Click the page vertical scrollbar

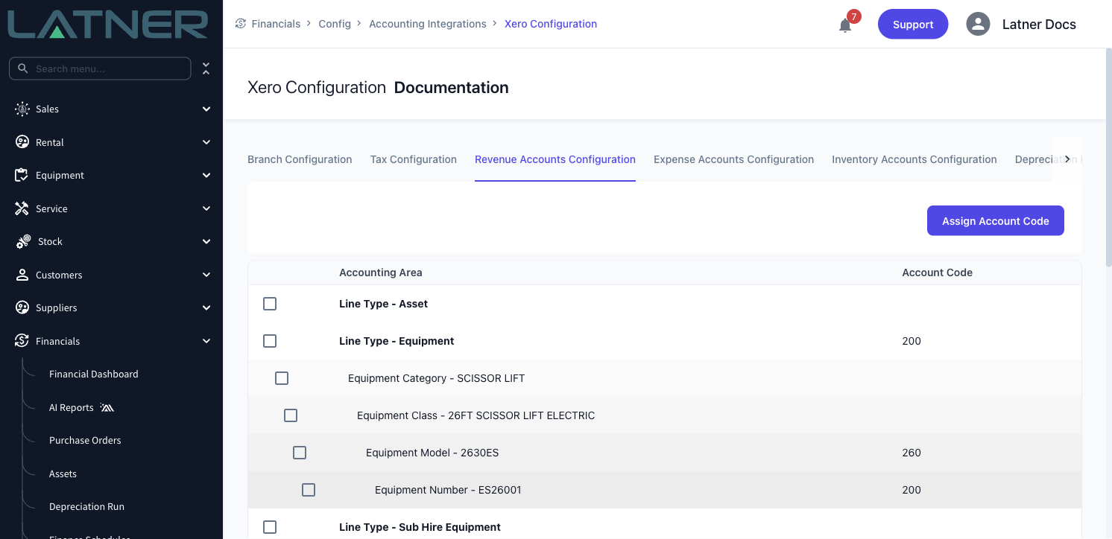point(1108,159)
